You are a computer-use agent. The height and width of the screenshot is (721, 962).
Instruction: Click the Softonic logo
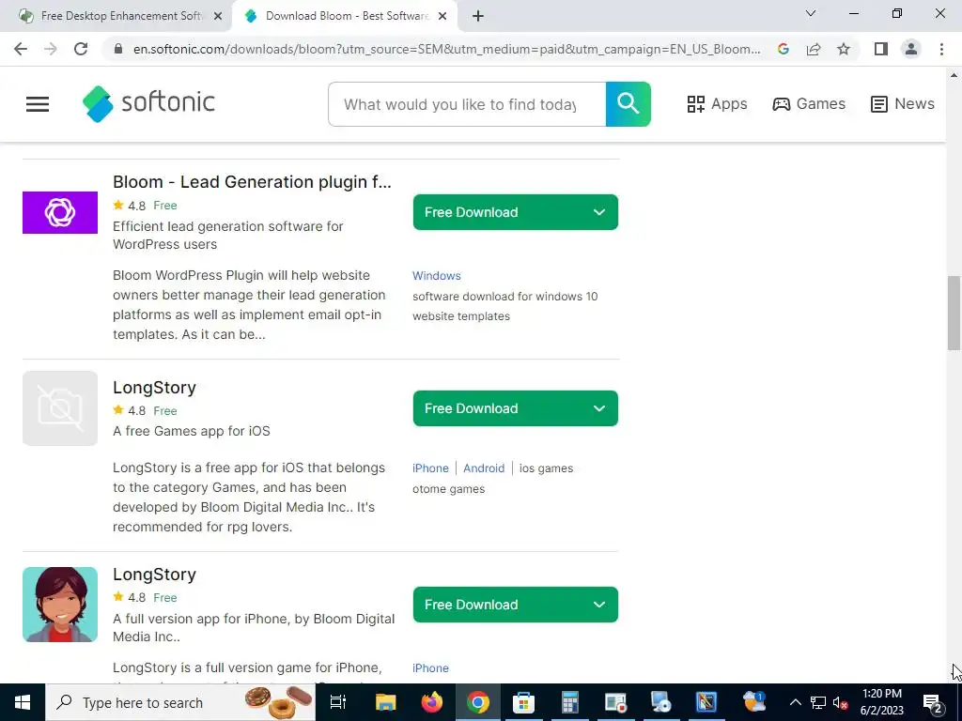pos(148,103)
